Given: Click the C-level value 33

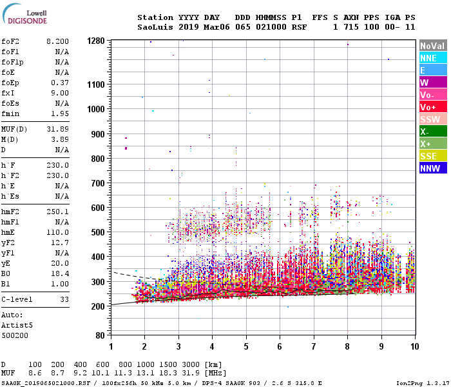Looking at the screenshot, I should pyautogui.click(x=64, y=299).
